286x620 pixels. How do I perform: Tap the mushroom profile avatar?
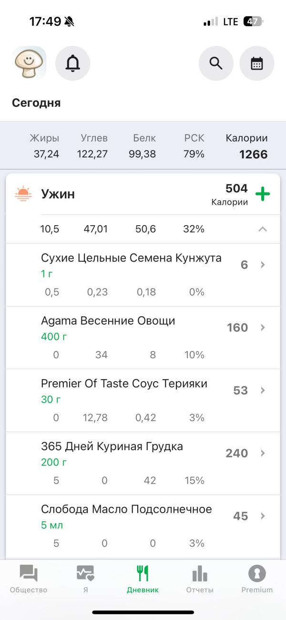[30, 63]
